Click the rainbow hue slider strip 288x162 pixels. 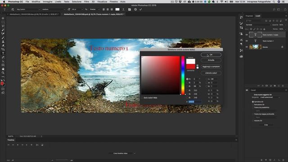(x=183, y=75)
